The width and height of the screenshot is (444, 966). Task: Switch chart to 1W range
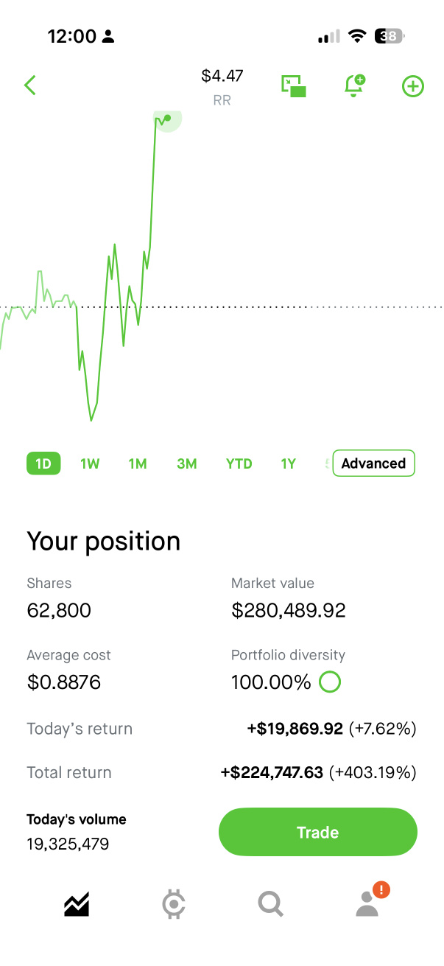point(90,463)
